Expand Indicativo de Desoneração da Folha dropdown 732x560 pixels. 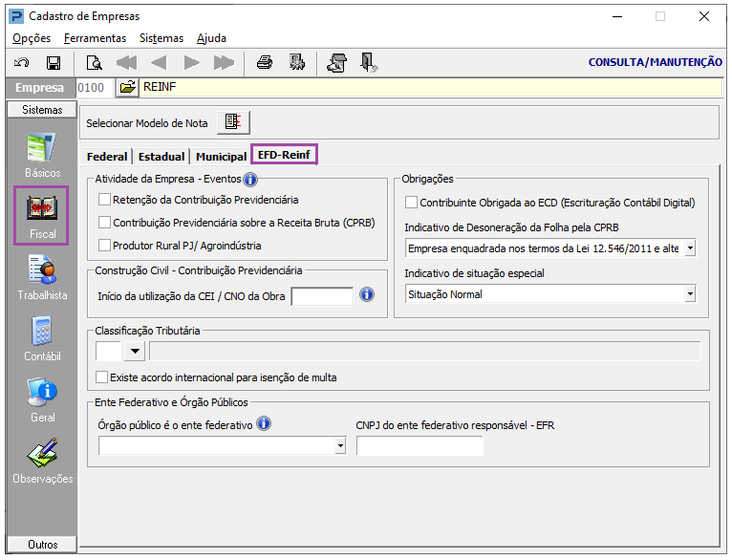coord(690,248)
